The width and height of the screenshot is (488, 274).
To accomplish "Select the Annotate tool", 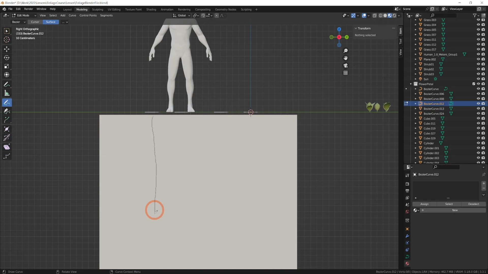I will pyautogui.click(x=7, y=84).
